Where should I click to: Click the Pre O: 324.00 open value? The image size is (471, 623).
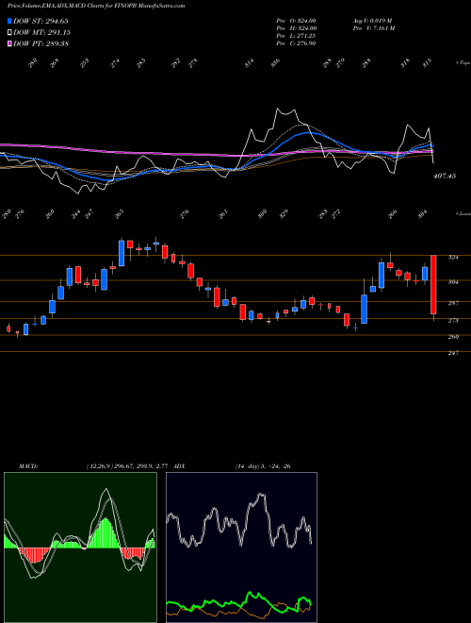point(296,21)
